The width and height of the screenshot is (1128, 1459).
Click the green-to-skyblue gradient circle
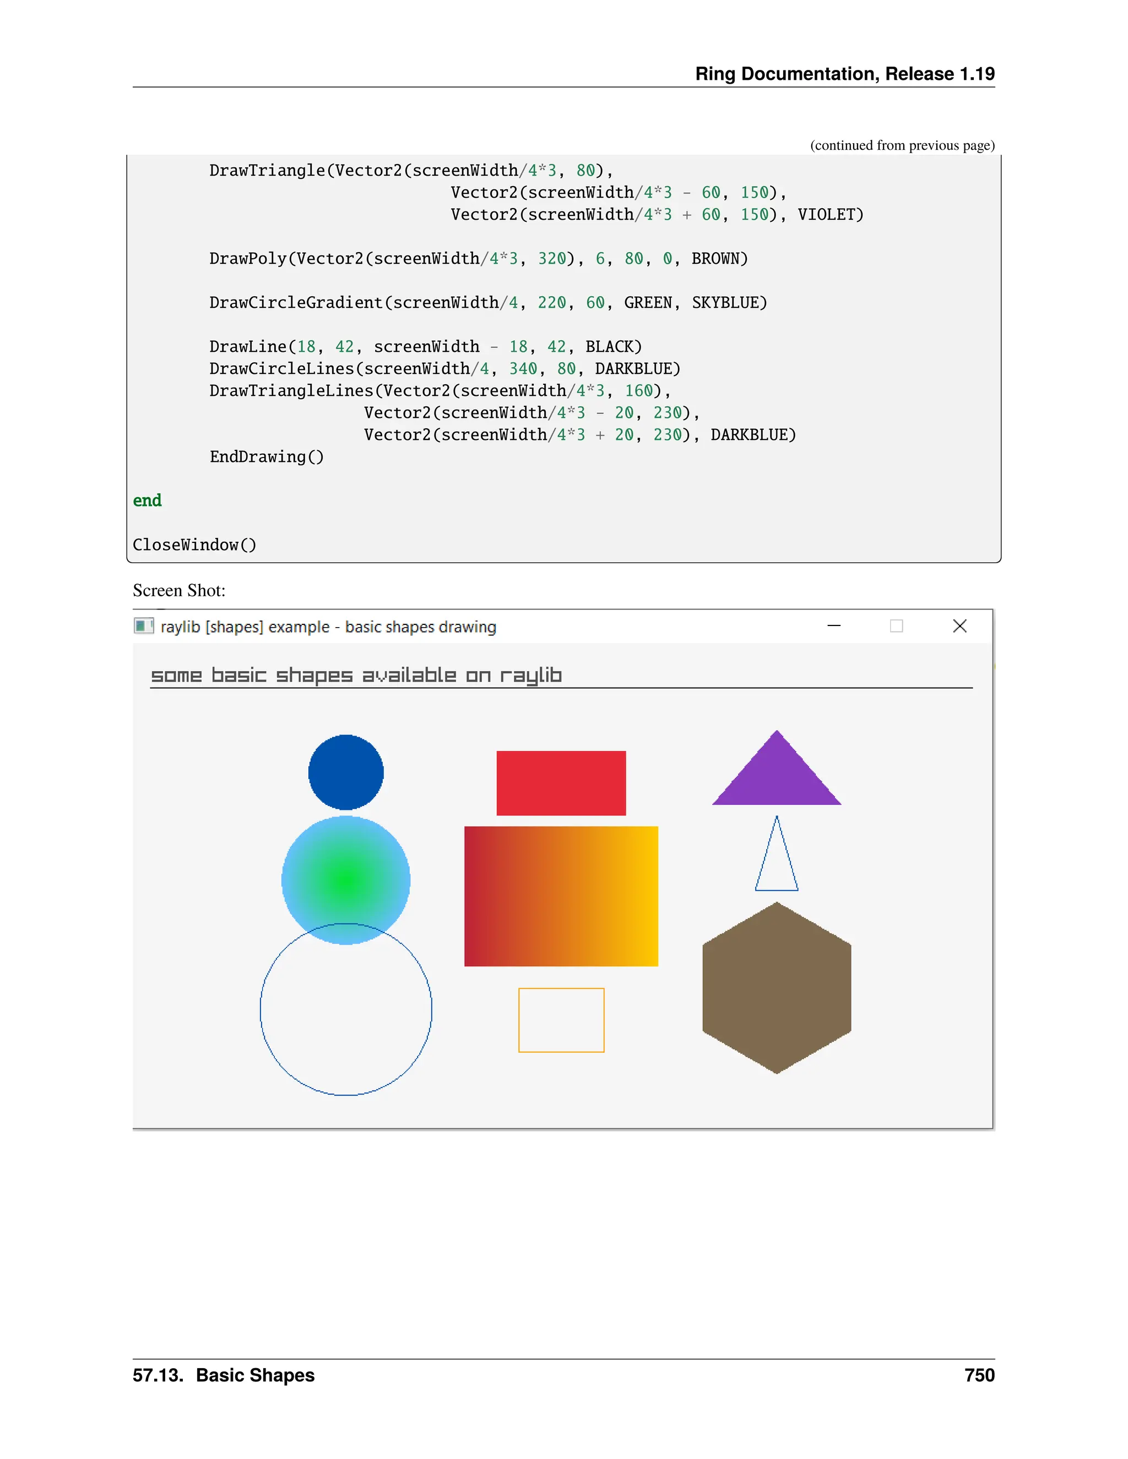[x=346, y=880]
